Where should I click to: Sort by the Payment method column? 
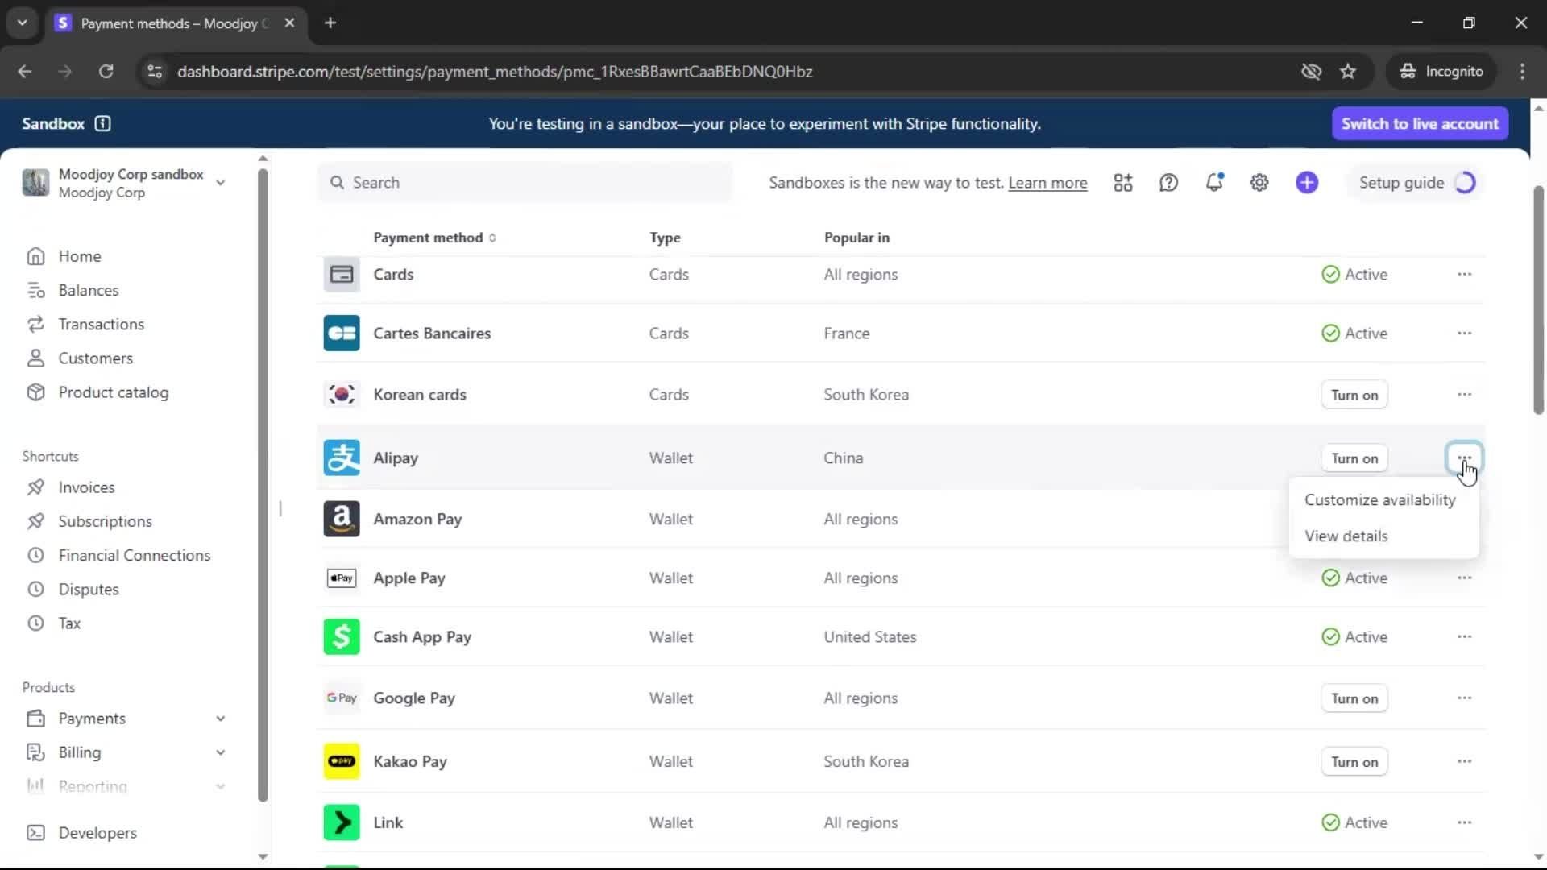434,238
